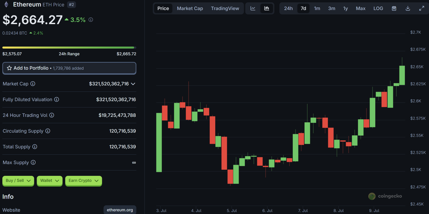Expand chart to fullscreen
Viewport: 429px width, 214px height.
coord(421,8)
